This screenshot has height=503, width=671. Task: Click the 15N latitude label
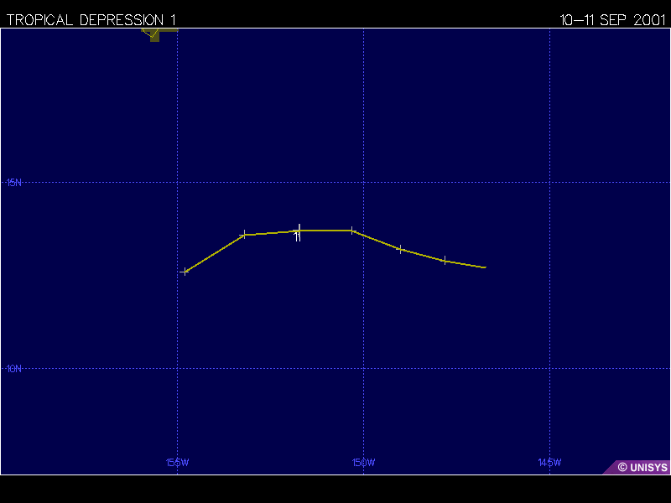coord(13,183)
